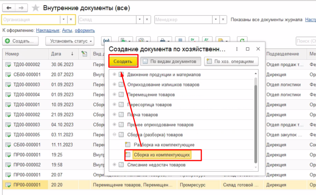316x195 pixels.
Task: Open the dialog's three-dot more menu
Action: pyautogui.click(x=237, y=49)
